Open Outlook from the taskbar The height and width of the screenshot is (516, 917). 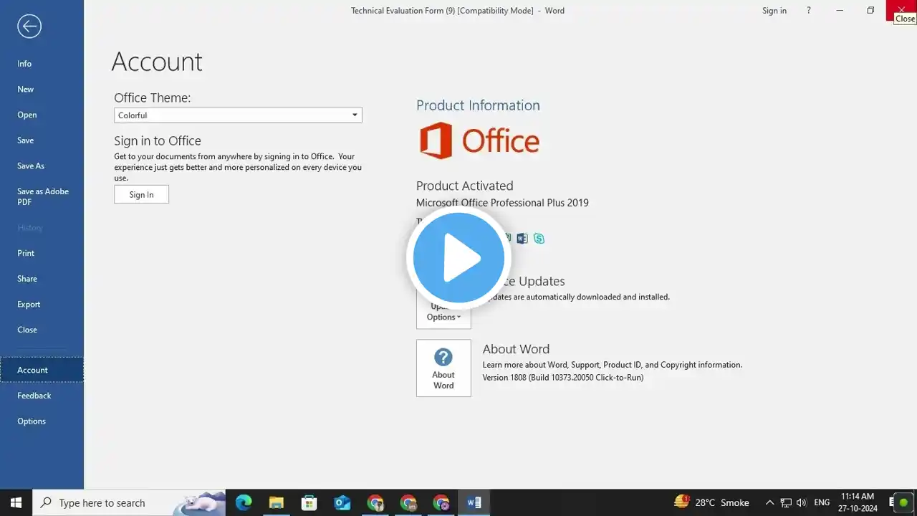pyautogui.click(x=342, y=502)
